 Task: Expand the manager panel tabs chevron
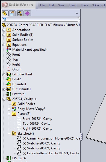pos(77,13)
